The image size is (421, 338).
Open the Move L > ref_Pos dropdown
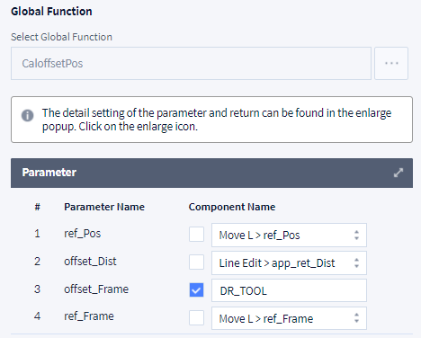pyautogui.click(x=289, y=235)
